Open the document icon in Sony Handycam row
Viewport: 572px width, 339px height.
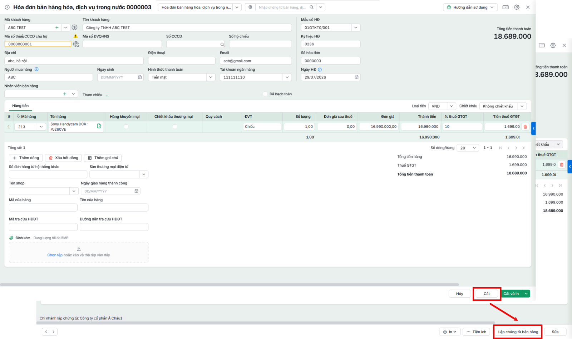[x=99, y=126]
